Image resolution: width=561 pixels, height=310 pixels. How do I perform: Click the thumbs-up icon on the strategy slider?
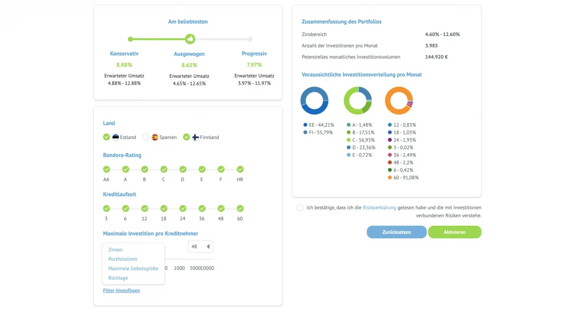point(190,39)
